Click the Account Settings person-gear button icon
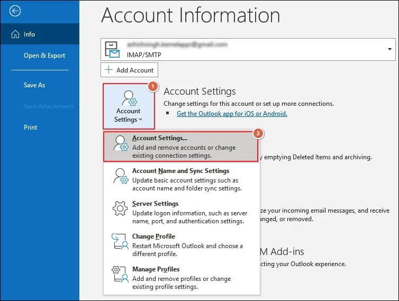399x301 pixels. tap(129, 98)
